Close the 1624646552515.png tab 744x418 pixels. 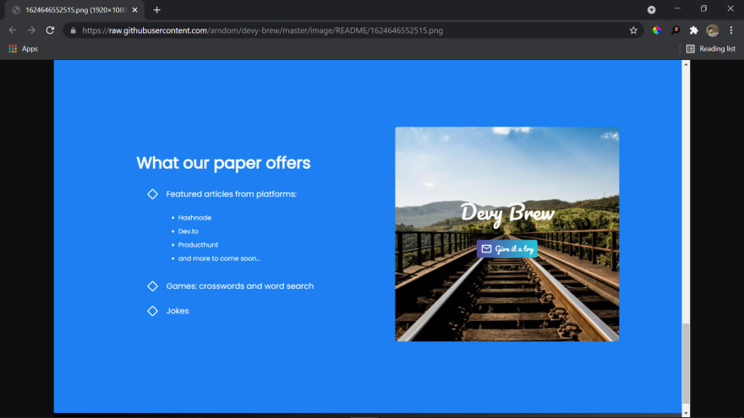pos(134,10)
